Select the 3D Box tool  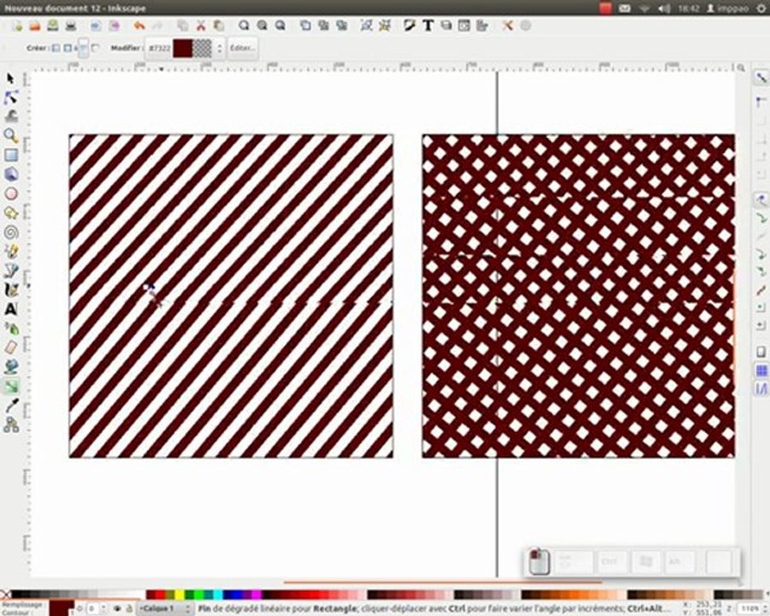point(11,175)
